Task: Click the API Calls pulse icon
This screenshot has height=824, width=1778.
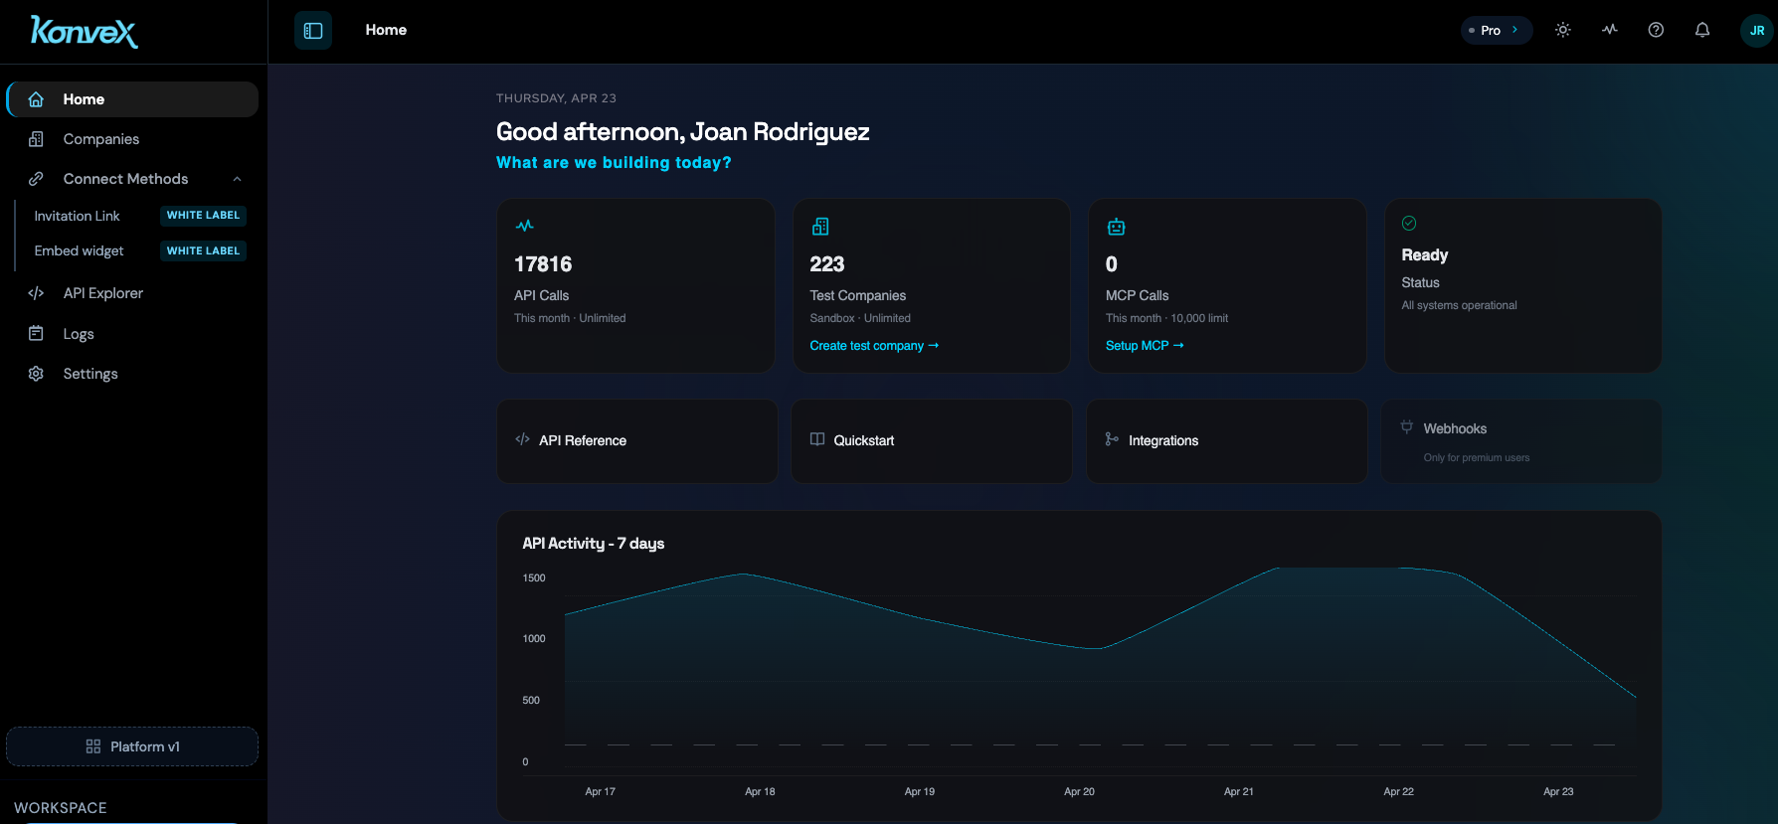Action: click(x=524, y=227)
